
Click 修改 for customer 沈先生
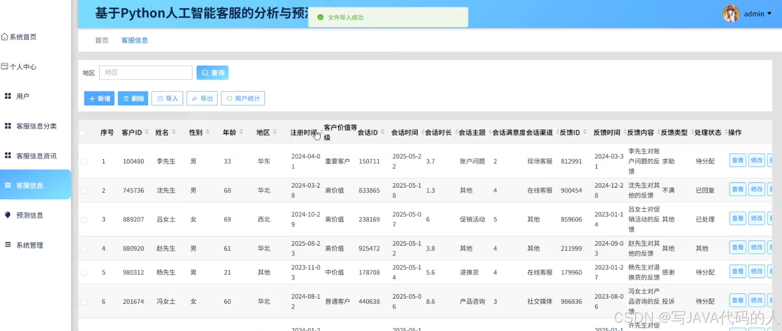pyautogui.click(x=757, y=189)
